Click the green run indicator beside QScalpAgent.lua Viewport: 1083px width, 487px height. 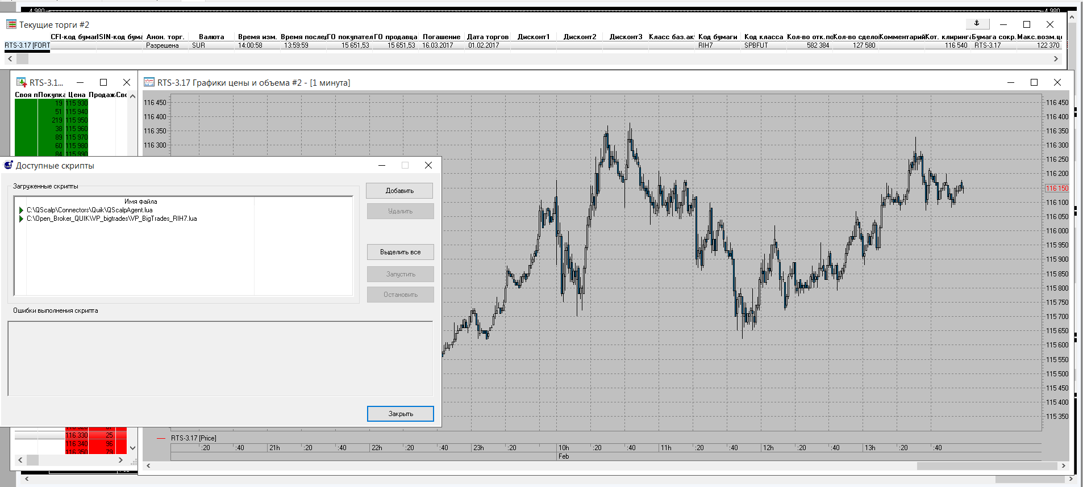coord(22,210)
